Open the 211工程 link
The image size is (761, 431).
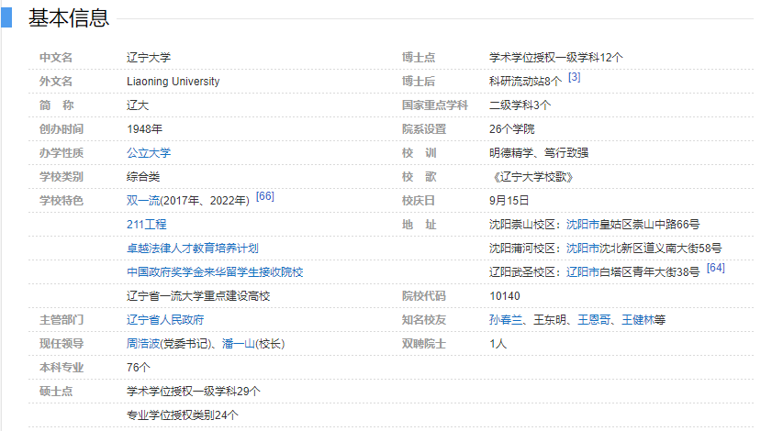147,225
